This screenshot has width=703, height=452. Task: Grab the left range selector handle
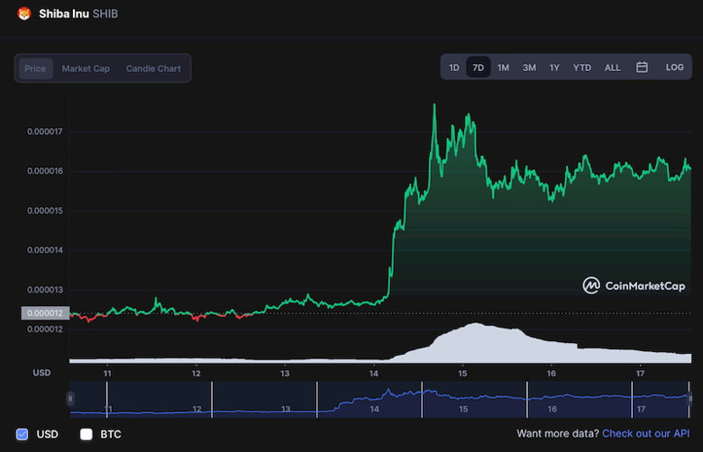click(70, 399)
